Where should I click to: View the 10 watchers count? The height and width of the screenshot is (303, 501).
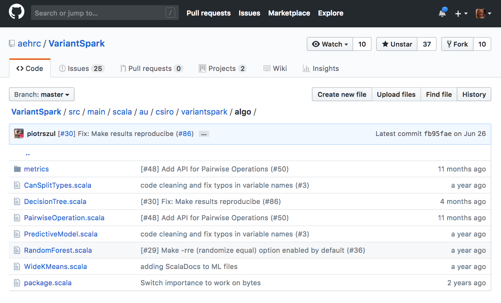(362, 44)
